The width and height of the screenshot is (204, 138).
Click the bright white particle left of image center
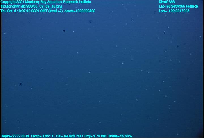(x=64, y=31)
